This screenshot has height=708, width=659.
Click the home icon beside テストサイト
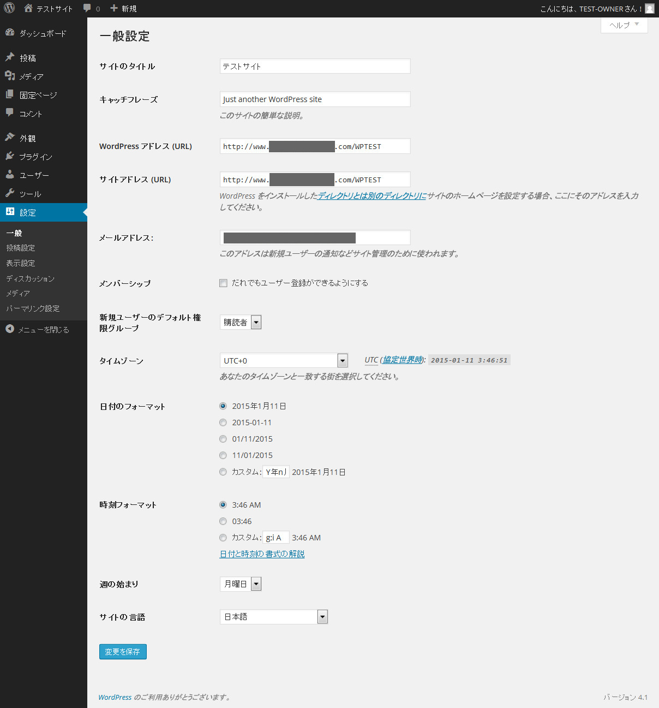(28, 8)
